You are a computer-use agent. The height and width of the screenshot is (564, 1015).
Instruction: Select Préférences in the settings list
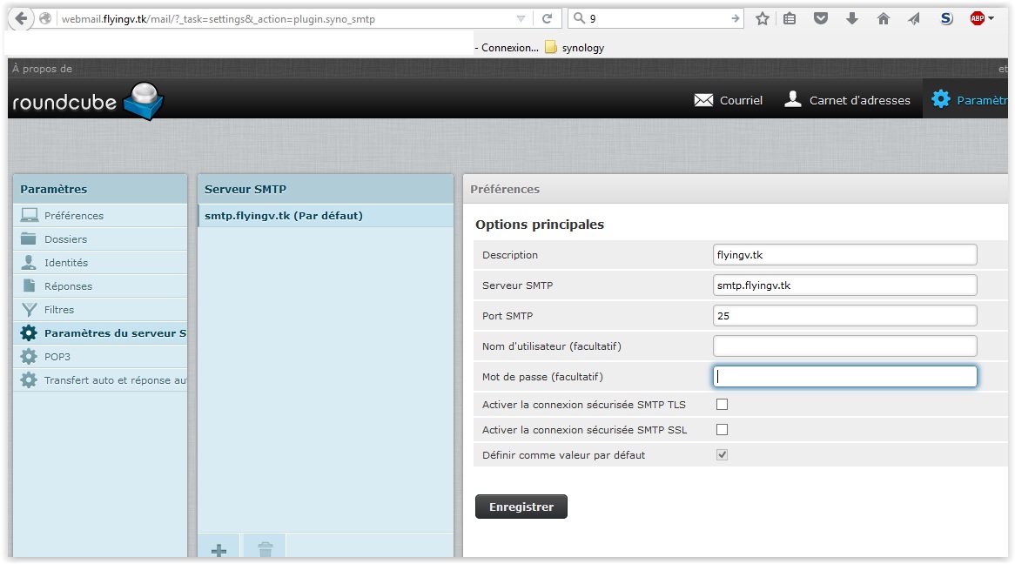click(x=100, y=216)
